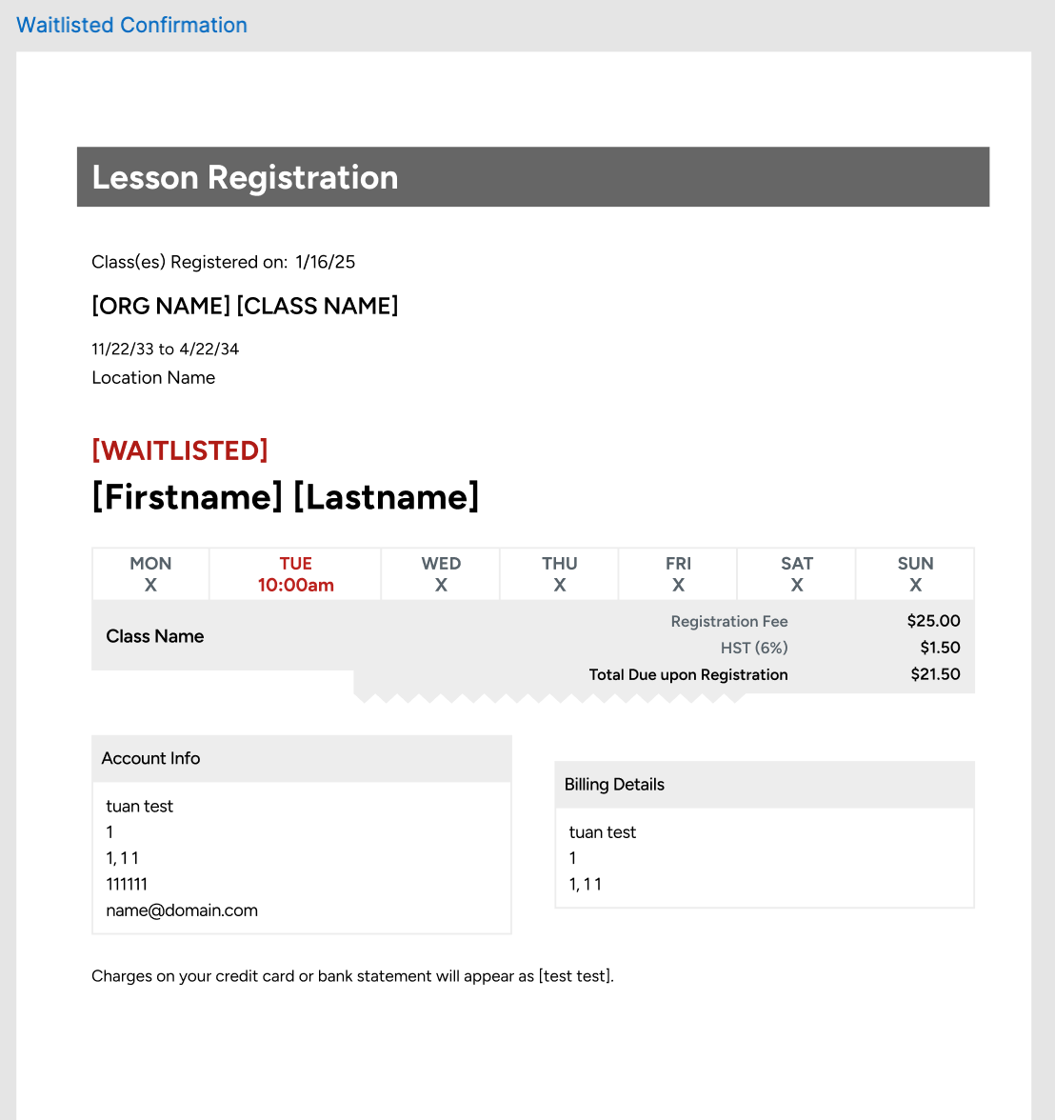
Task: Click the Account Info section header
Action: 150,759
